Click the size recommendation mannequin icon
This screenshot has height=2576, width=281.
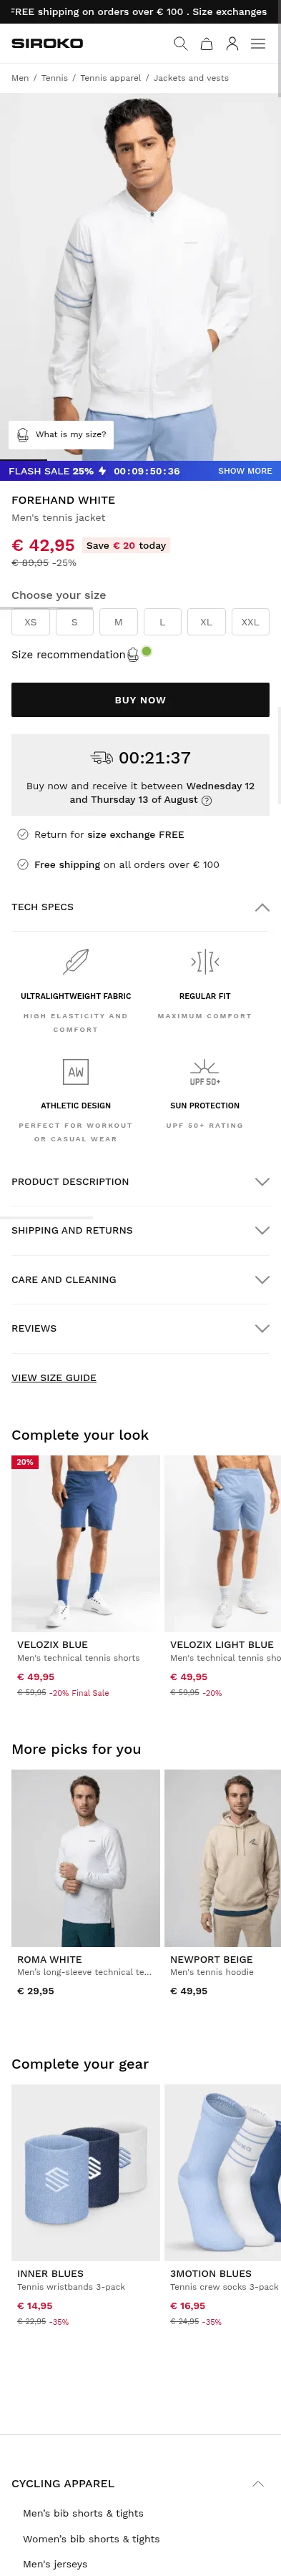[133, 654]
